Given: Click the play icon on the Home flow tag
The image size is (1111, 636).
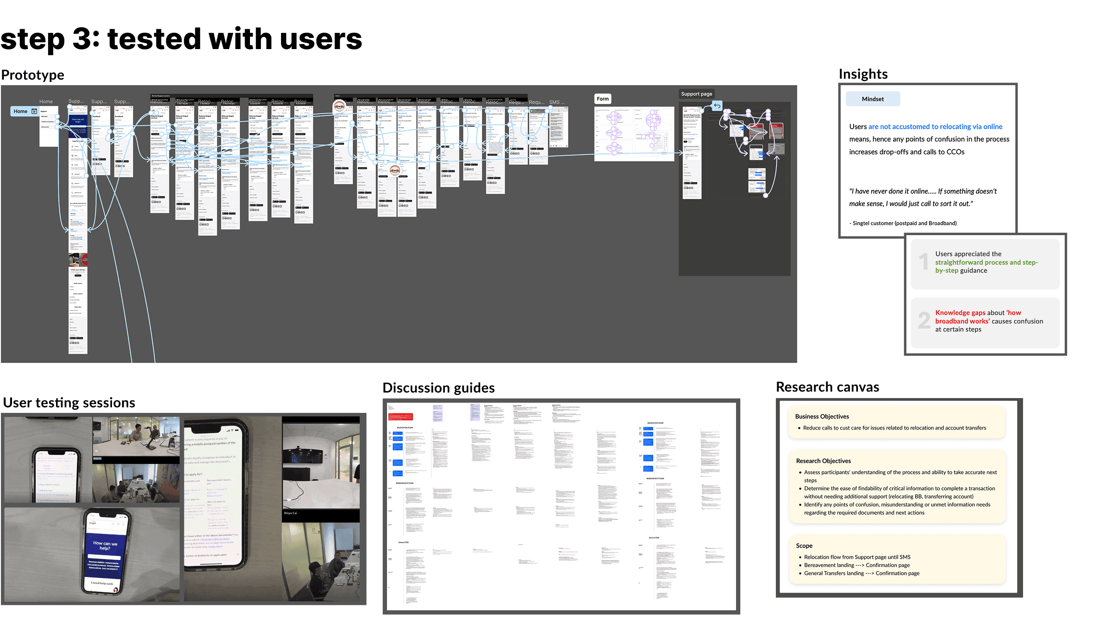Looking at the screenshot, I should (x=34, y=112).
